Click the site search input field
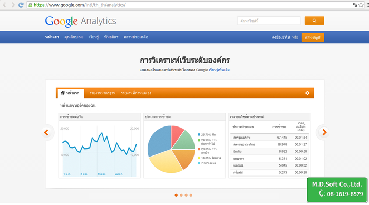 tap(269, 21)
